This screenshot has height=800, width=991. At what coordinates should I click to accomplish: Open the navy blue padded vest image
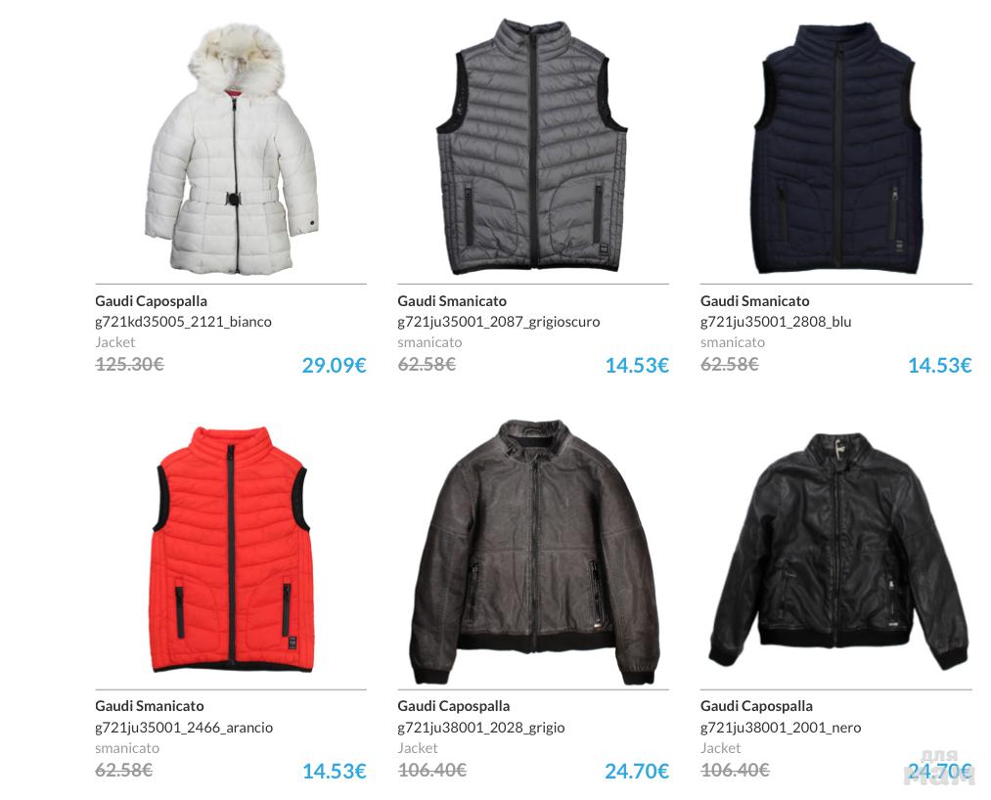(836, 149)
